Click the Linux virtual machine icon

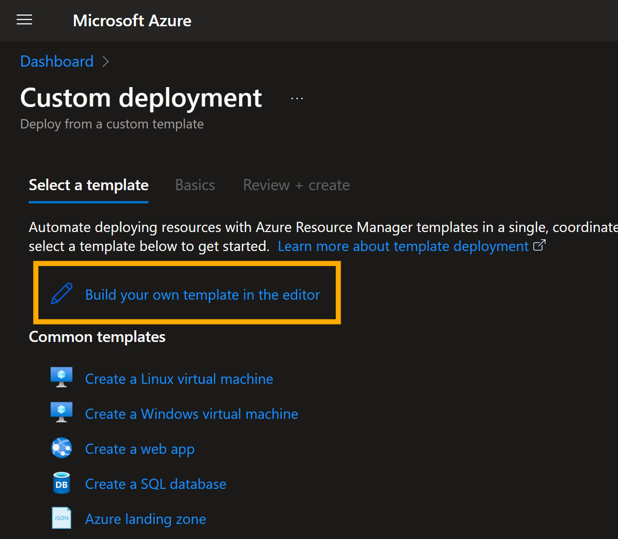point(61,377)
